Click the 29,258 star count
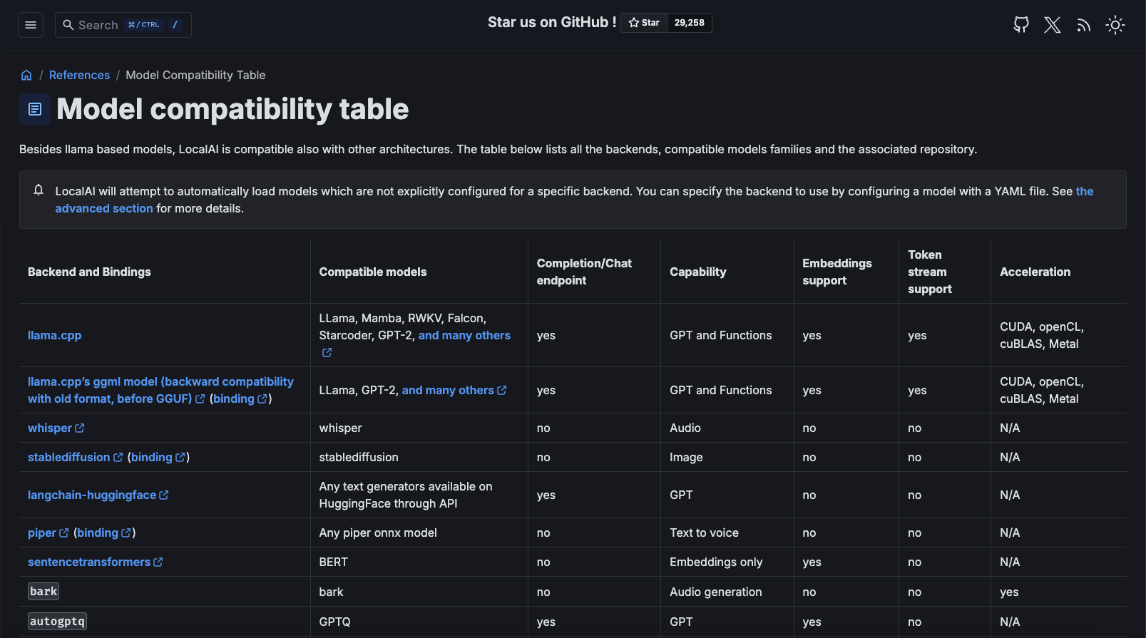The image size is (1146, 638). 689,23
